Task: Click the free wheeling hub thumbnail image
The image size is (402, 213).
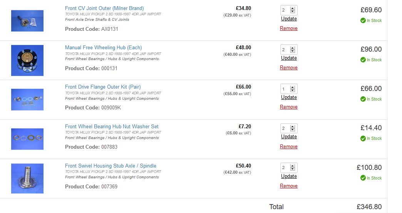Action: click(27, 60)
